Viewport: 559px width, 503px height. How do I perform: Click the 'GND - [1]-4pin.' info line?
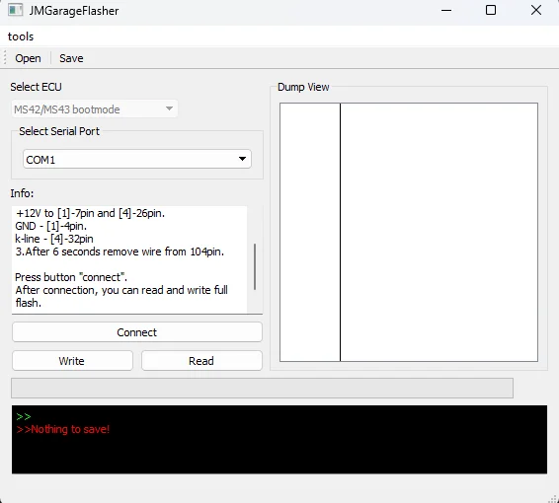tap(51, 226)
